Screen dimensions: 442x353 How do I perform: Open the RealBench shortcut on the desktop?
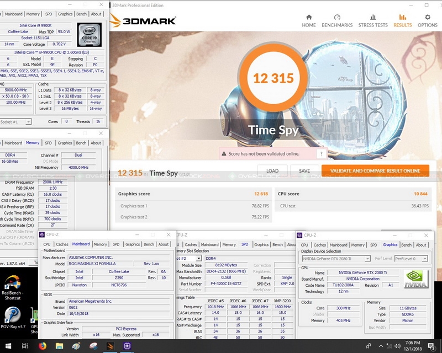click(x=12, y=288)
